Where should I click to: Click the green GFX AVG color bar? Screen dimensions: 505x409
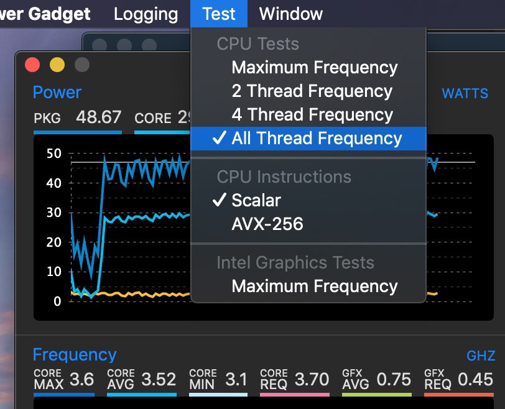click(x=377, y=395)
